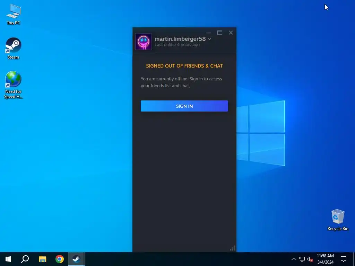Click the 'SIGNED OUT OF FRIENDS & CHAT' heading
The width and height of the screenshot is (355, 266).
184,66
